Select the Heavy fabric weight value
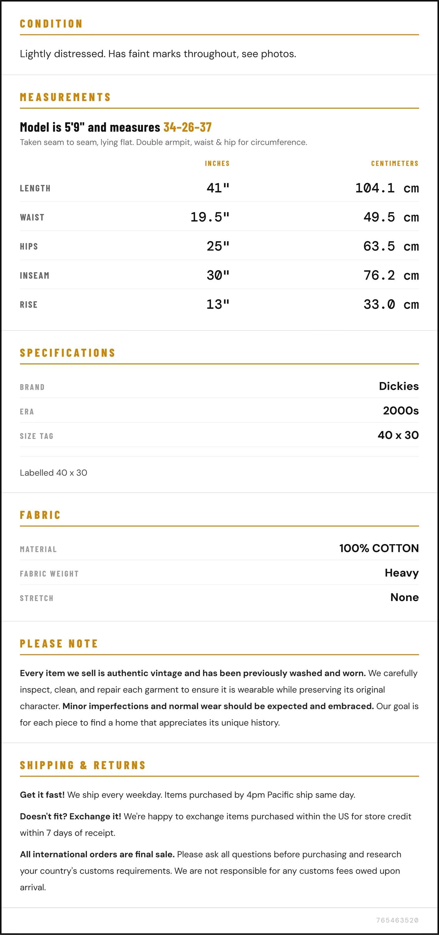439x935 pixels. coord(402,573)
